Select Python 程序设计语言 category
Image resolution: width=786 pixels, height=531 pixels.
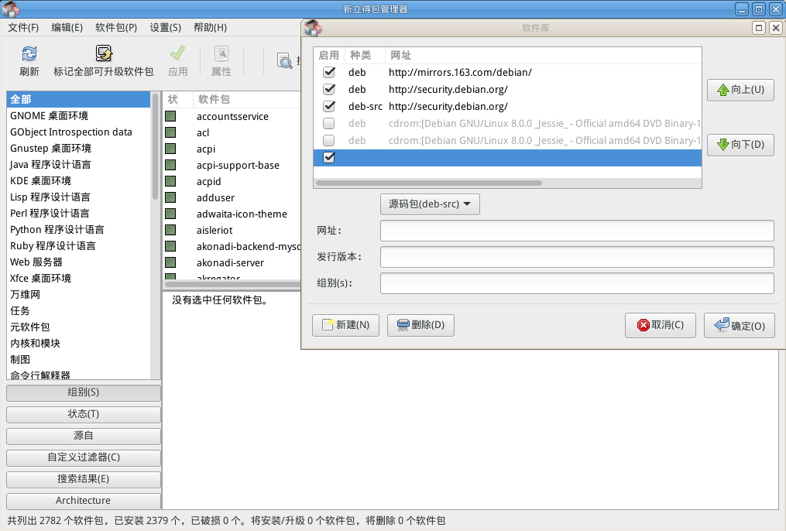[78, 229]
